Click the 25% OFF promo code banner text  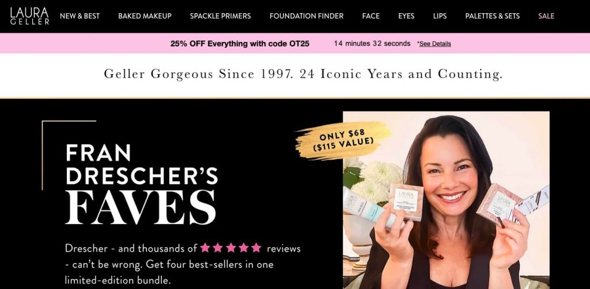[x=240, y=44]
